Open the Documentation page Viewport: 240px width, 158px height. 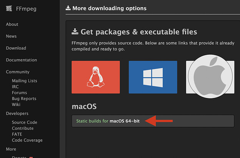click(x=22, y=60)
